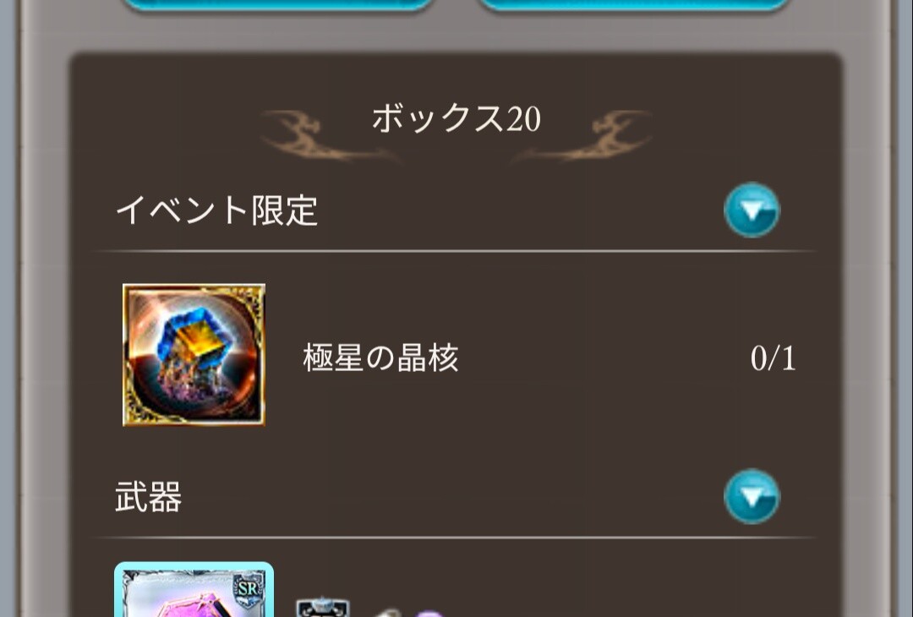Collapse the イベント限定 section arrow
Viewport: 913px width, 617px height.
(x=752, y=210)
